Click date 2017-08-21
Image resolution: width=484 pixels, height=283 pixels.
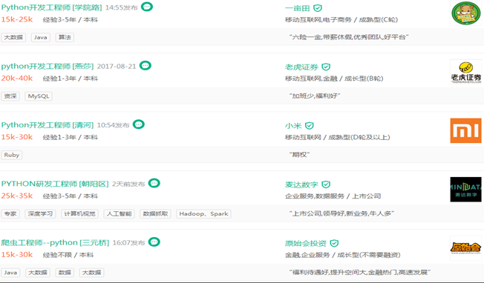[x=117, y=67]
